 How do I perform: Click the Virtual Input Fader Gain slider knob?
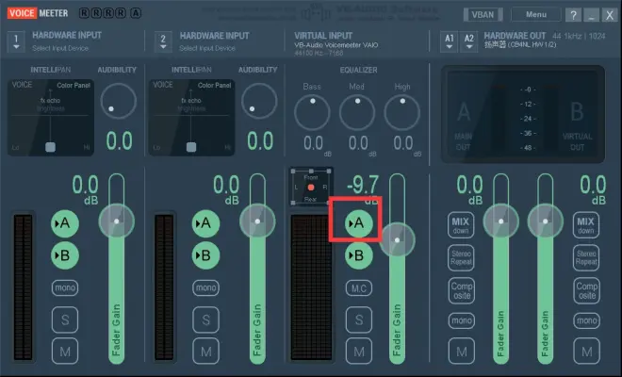(x=398, y=240)
